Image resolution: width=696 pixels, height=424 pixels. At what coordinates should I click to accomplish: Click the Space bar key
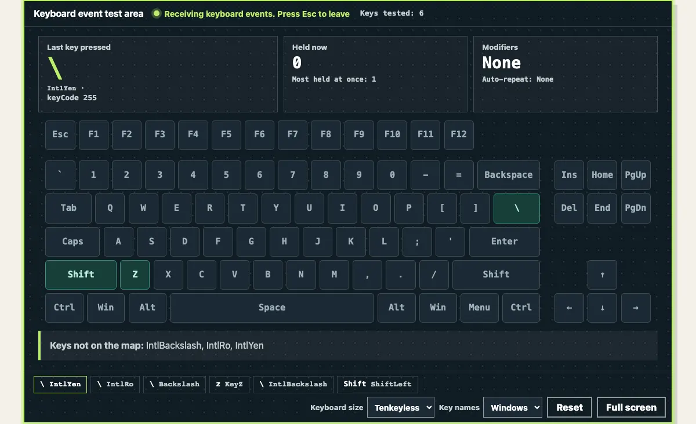(272, 308)
